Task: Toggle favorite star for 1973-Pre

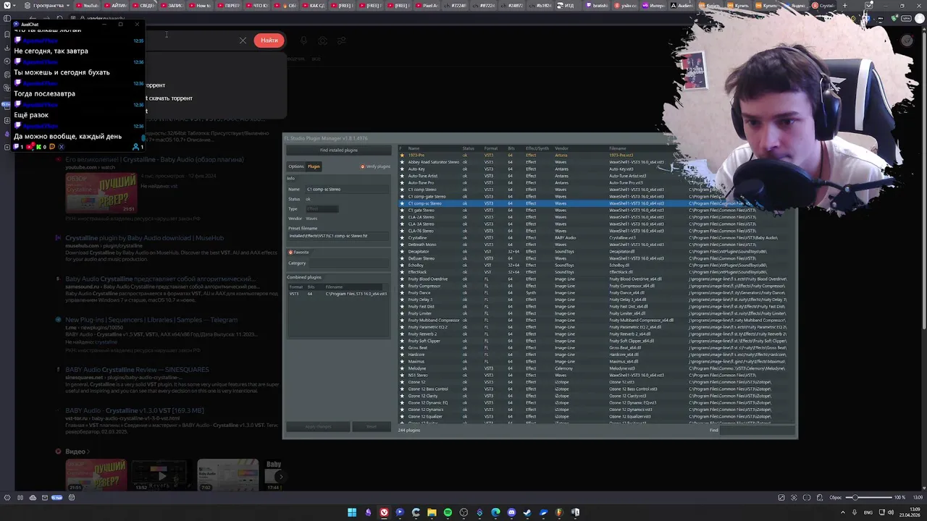Action: click(x=402, y=155)
